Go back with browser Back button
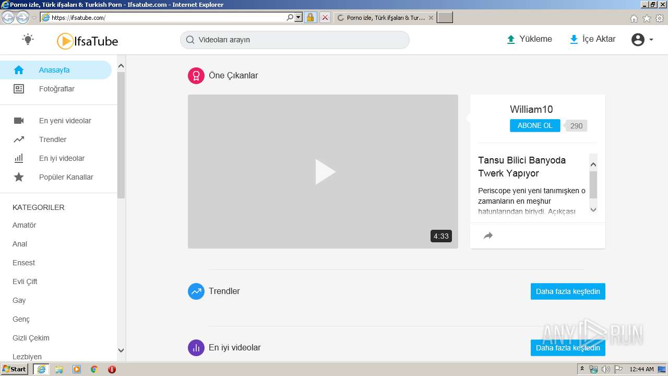The height and width of the screenshot is (376, 668). pos(8,17)
